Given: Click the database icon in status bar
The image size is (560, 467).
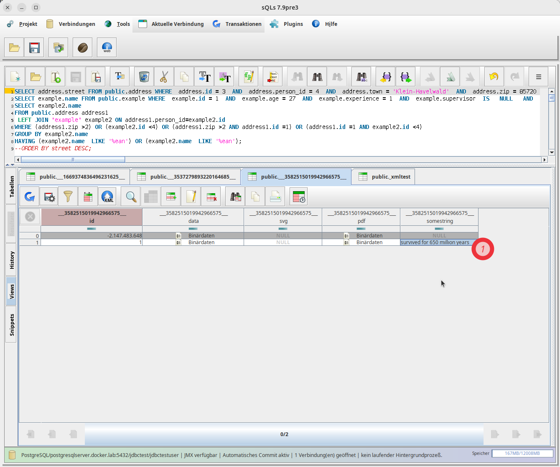Looking at the screenshot, I should (x=12, y=455).
